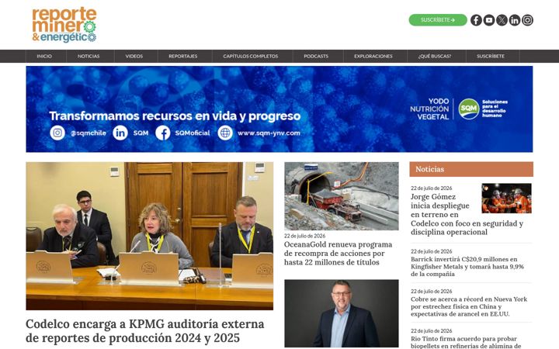This screenshot has width=559, height=349.
Task: Click @sqmchile handle in banner
Action: click(88, 133)
